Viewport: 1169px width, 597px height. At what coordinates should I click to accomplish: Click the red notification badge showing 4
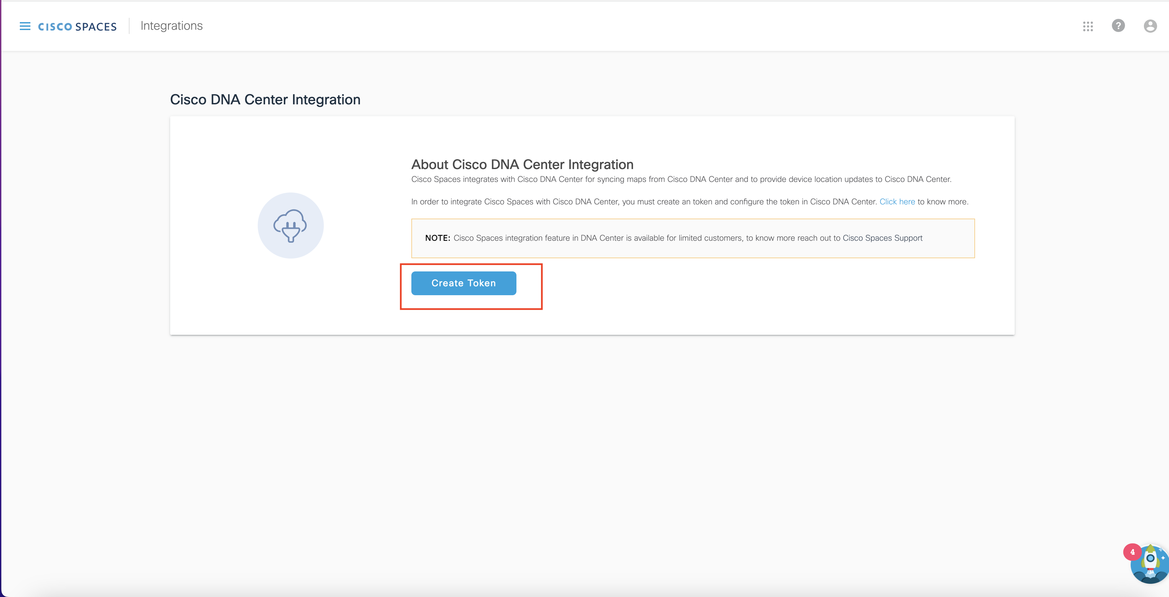(1132, 552)
